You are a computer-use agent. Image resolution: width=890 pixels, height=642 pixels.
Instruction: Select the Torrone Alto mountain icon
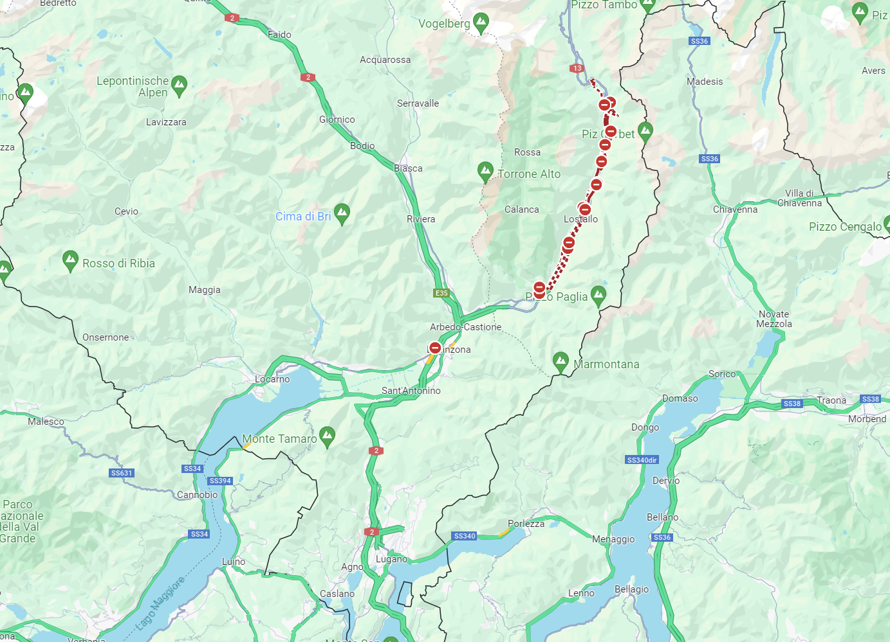(486, 172)
